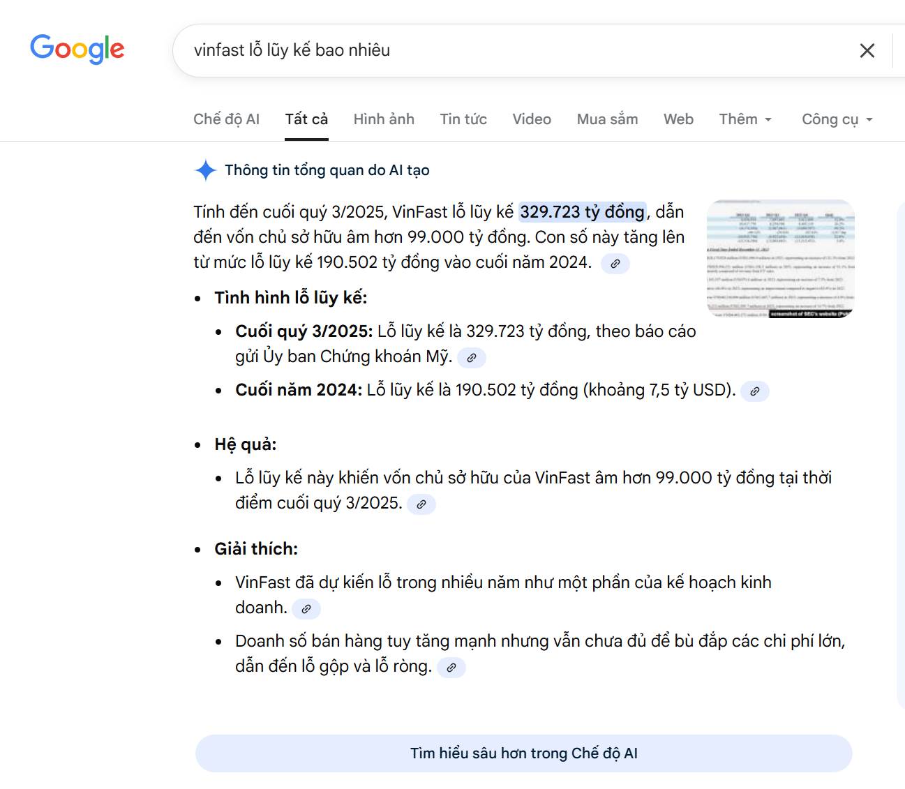Go to the Tin tức tab
Image resolution: width=905 pixels, height=789 pixels.
(463, 119)
